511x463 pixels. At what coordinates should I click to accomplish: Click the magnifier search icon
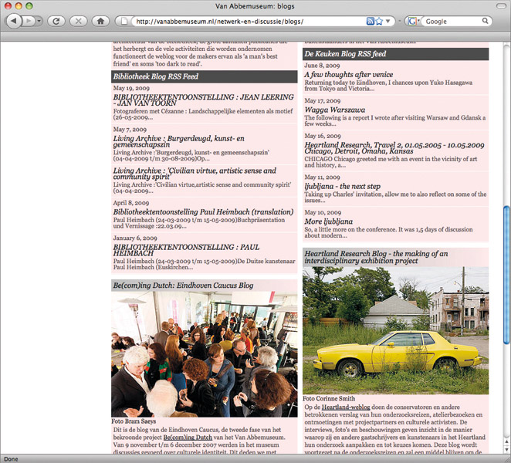click(x=485, y=21)
